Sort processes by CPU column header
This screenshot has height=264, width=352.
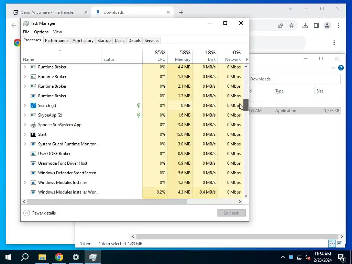155,55
